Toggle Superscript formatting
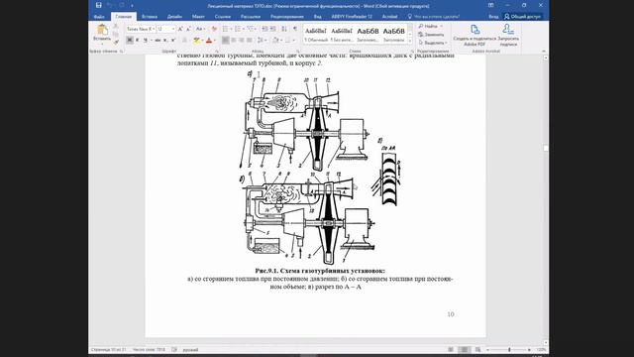634x357 pixels. [x=173, y=40]
